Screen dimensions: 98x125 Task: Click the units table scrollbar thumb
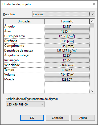click(92, 25)
